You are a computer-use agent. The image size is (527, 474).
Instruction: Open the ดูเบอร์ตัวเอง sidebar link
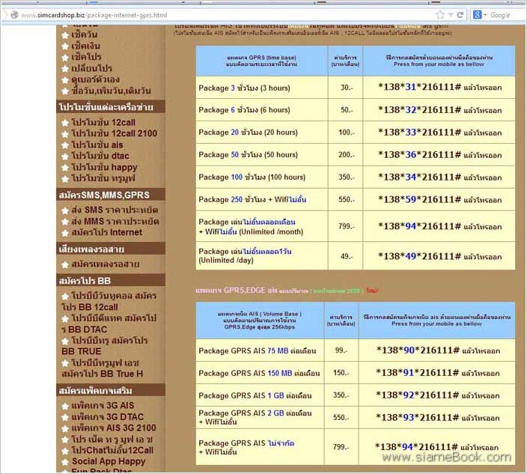click(x=96, y=79)
